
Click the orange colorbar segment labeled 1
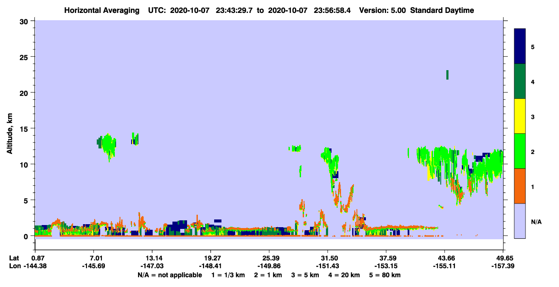(520, 186)
